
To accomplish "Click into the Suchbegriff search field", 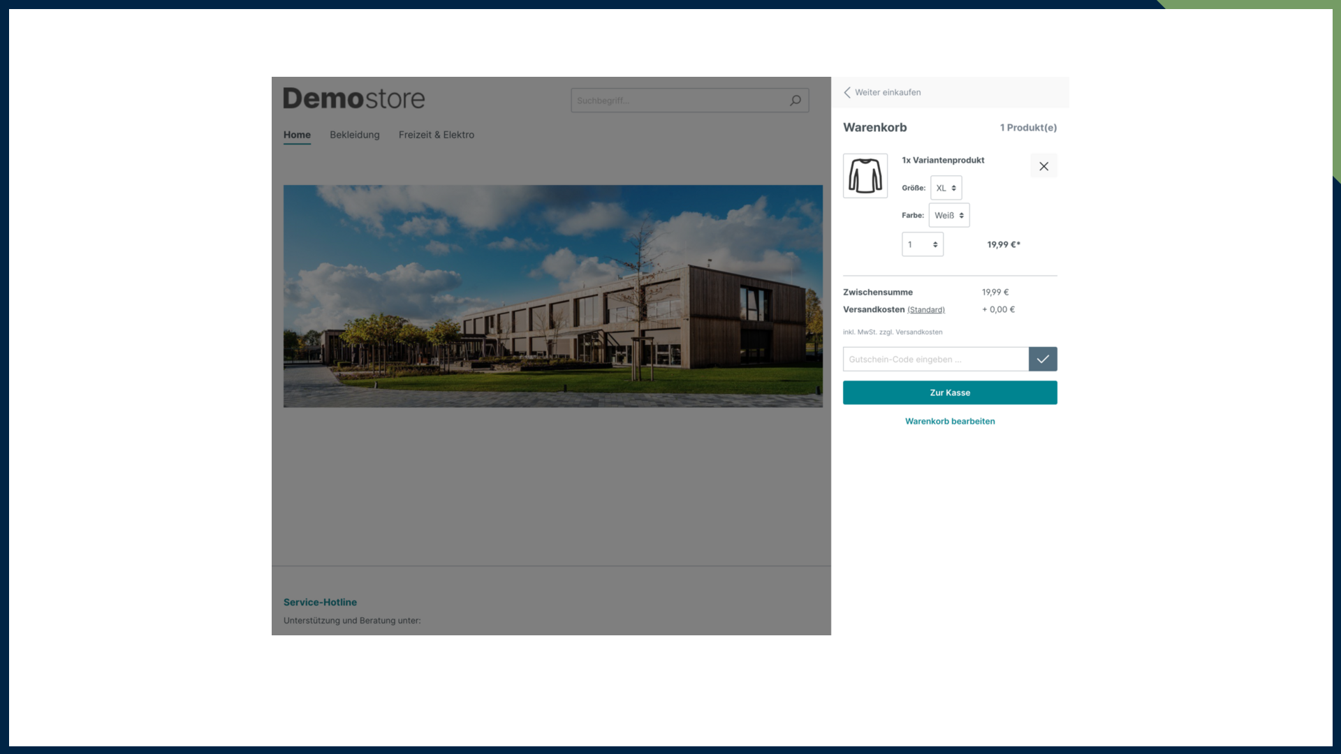I will click(x=677, y=101).
